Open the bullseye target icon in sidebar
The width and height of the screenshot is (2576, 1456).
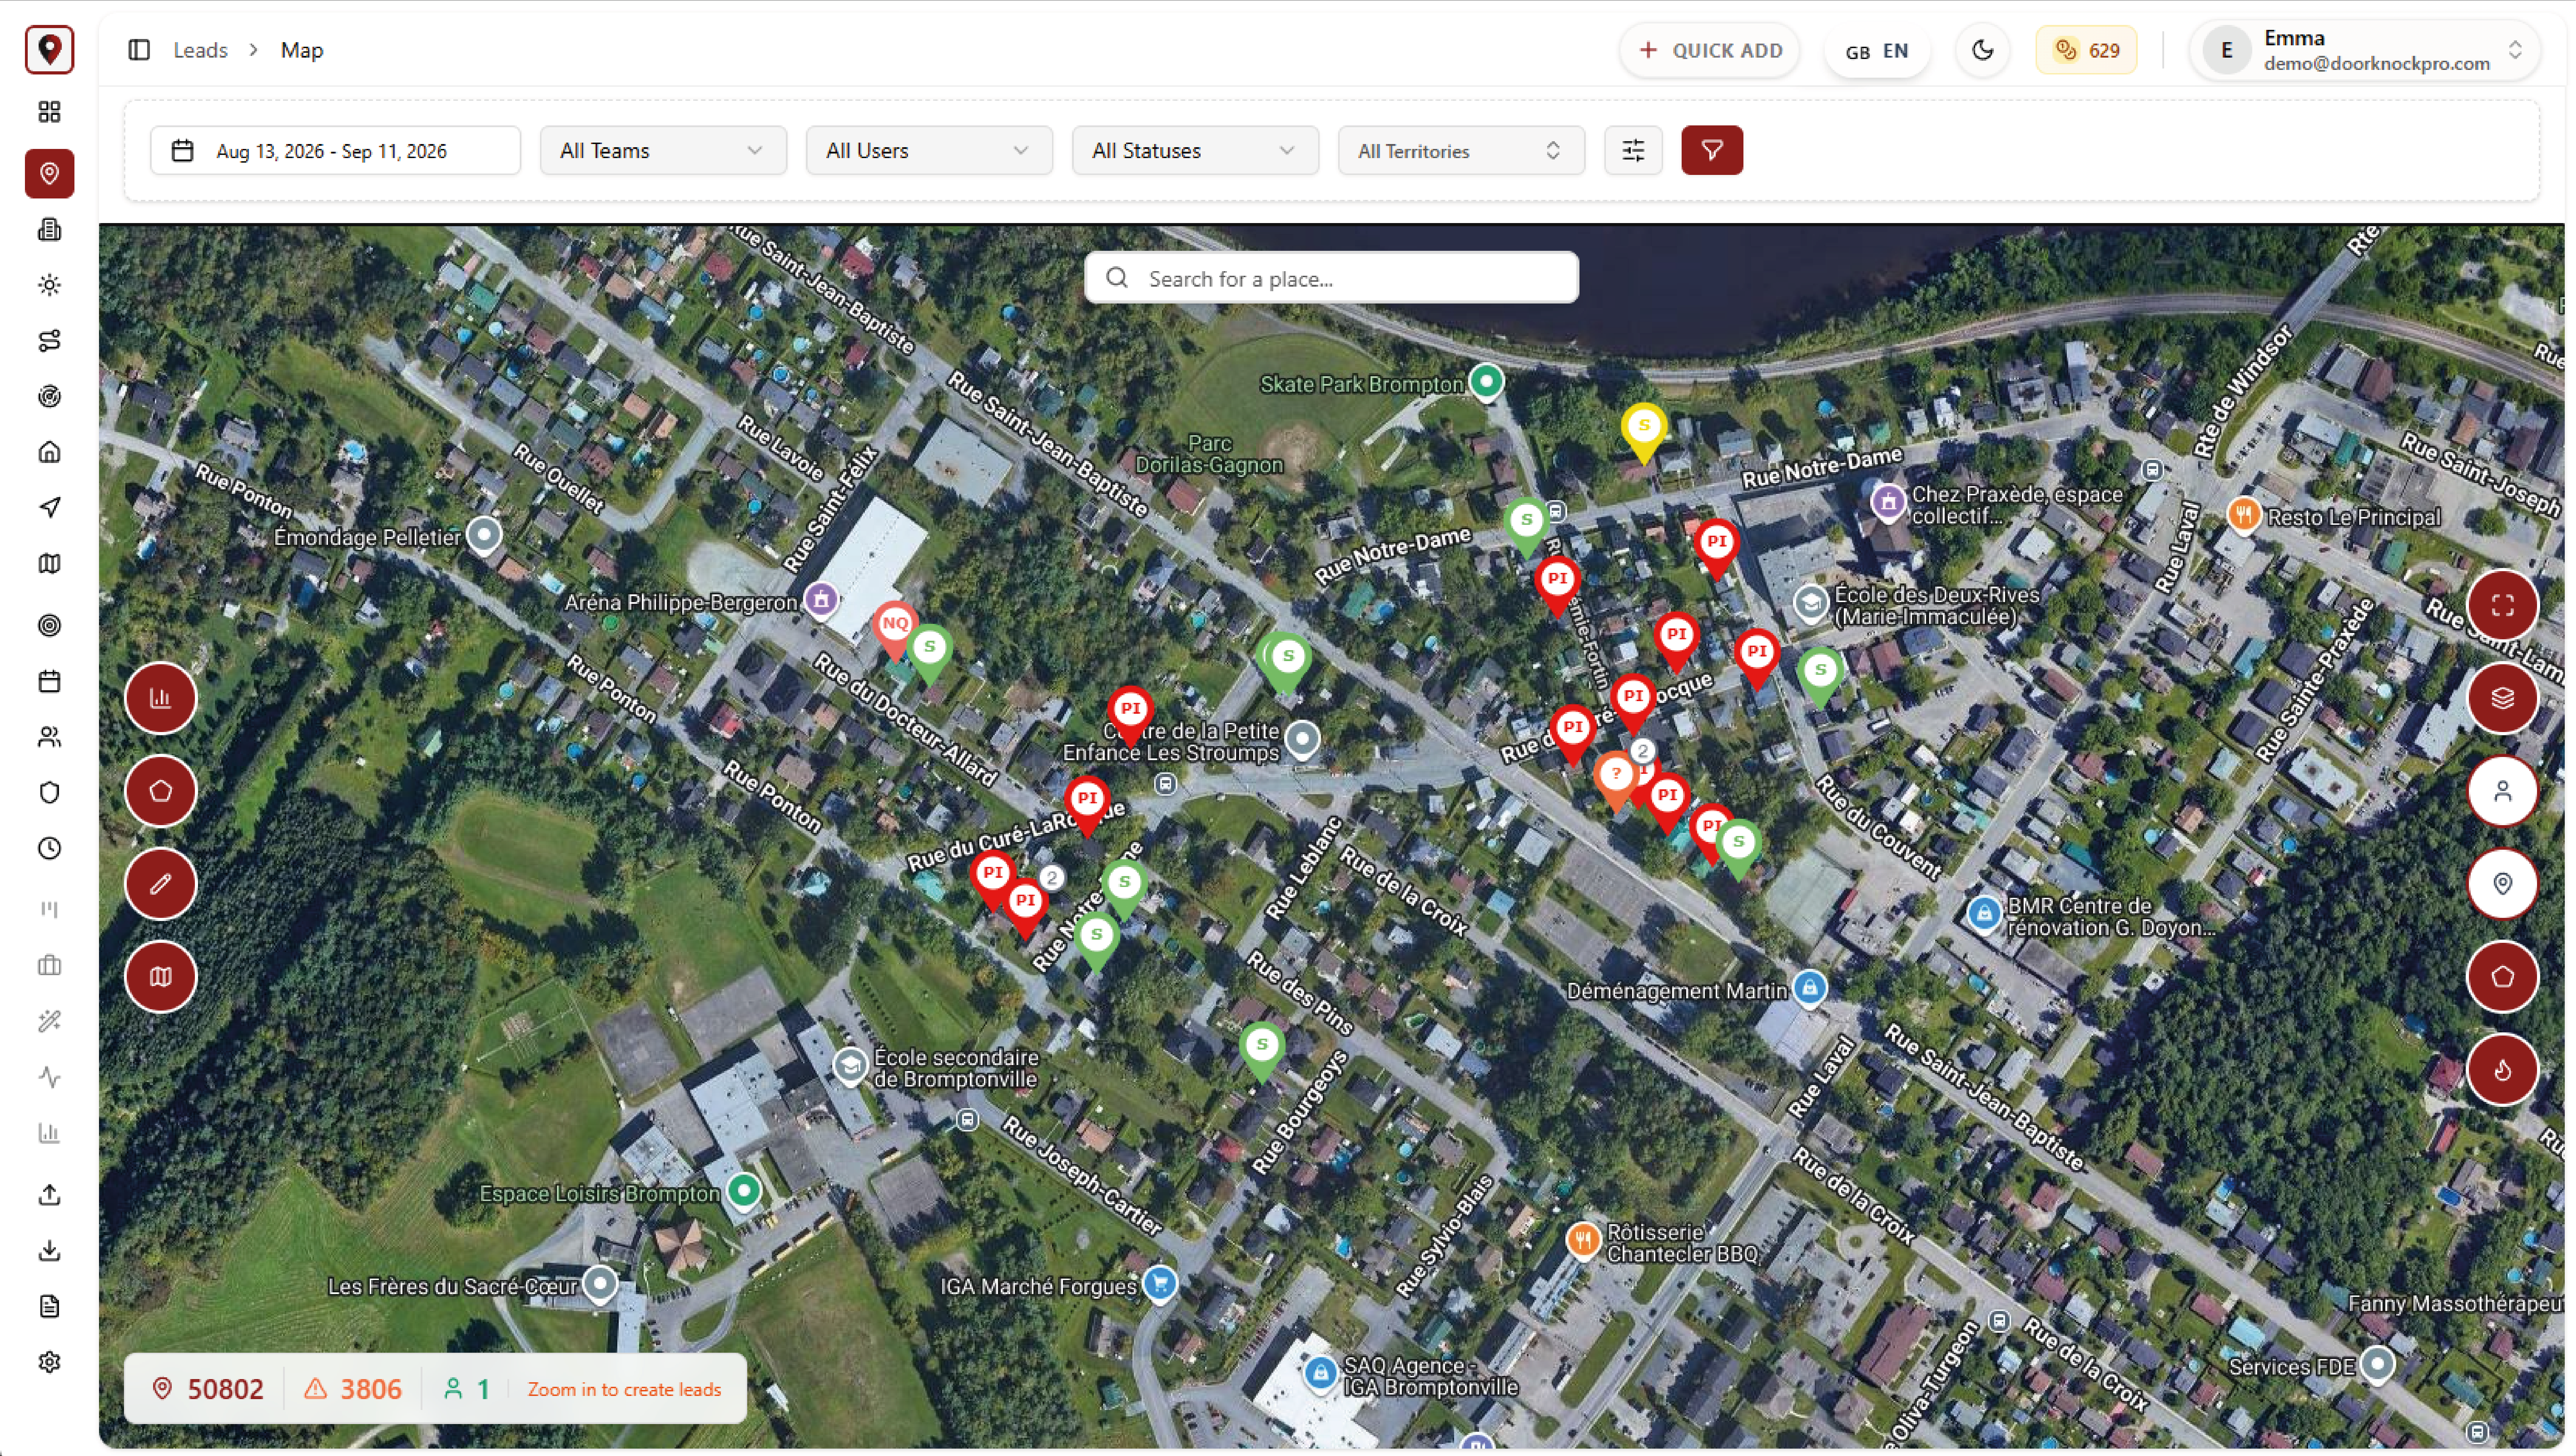coord(49,625)
